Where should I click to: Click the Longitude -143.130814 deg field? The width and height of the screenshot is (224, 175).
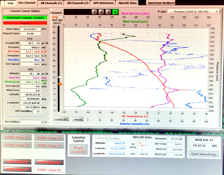pyautogui.click(x=31, y=107)
